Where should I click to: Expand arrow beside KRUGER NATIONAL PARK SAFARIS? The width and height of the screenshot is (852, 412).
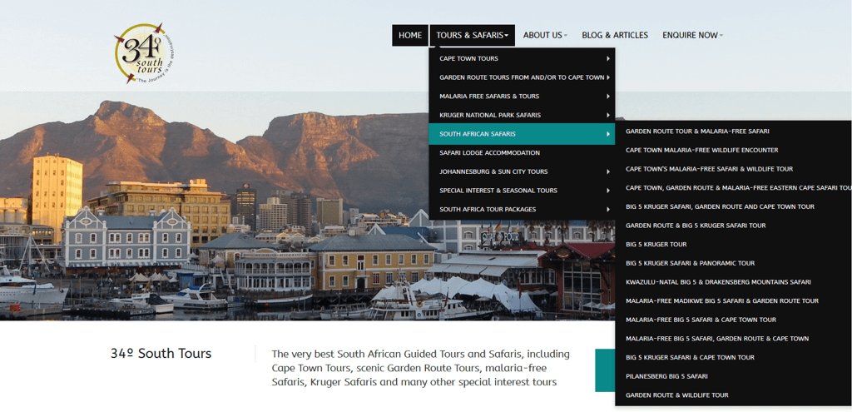608,115
